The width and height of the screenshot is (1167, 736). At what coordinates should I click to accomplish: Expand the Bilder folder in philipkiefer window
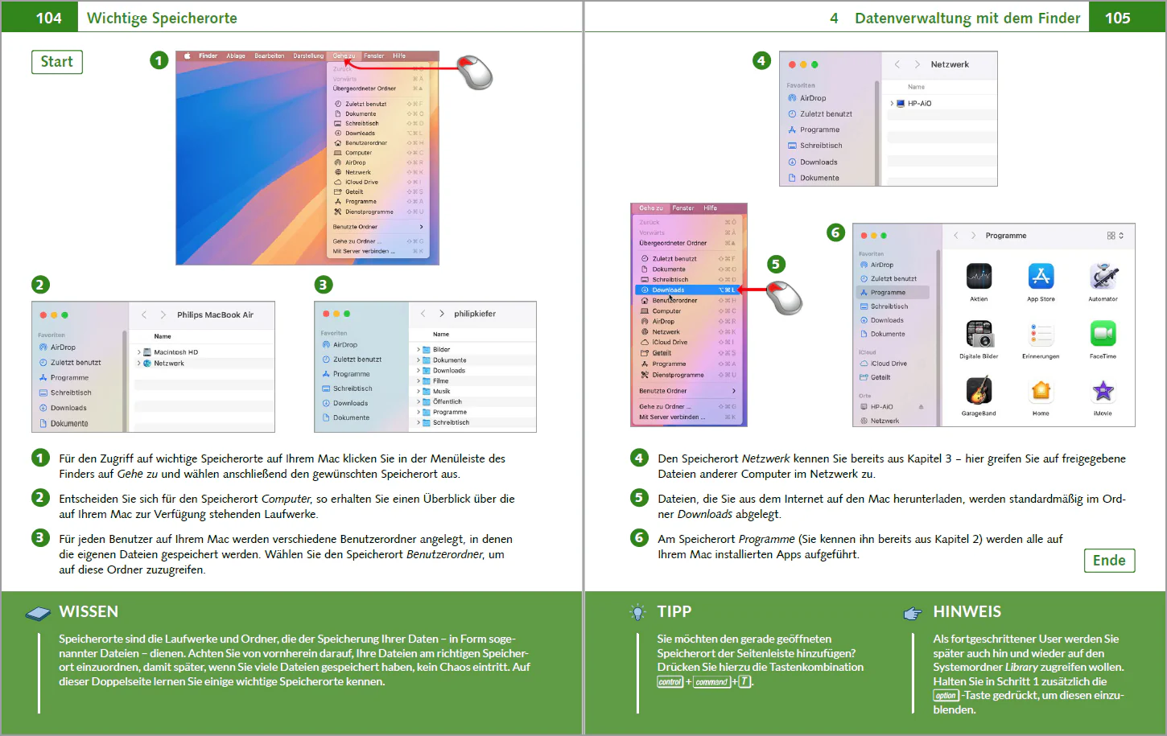419,350
